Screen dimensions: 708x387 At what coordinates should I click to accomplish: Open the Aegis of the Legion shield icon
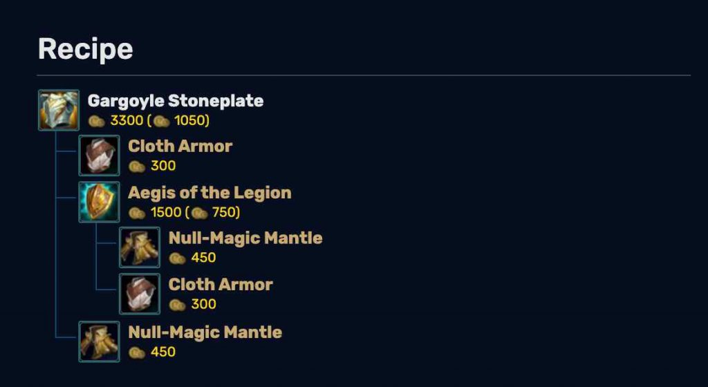(x=100, y=202)
